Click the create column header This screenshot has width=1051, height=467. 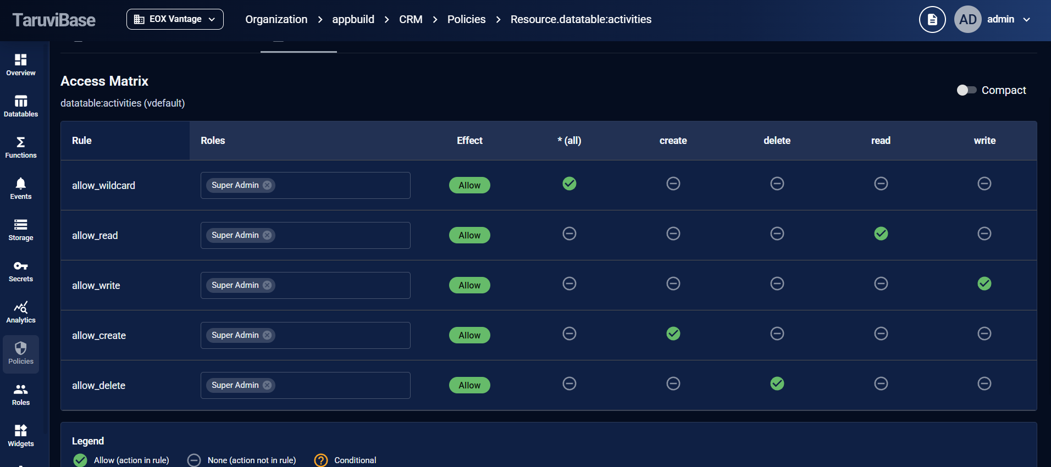673,141
